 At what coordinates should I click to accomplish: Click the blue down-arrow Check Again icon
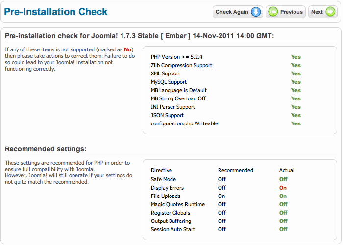256,12
